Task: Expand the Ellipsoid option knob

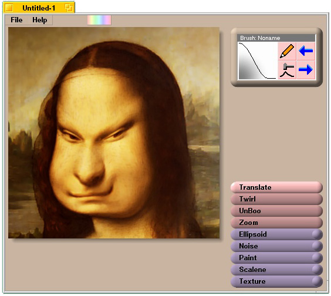Action: click(x=317, y=234)
